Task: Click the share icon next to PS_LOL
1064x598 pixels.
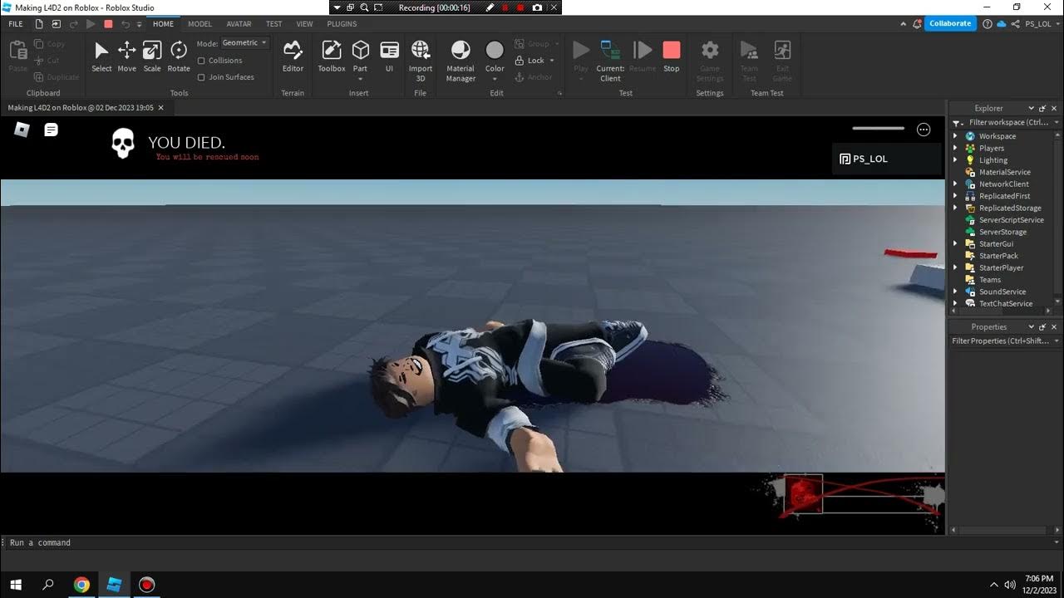Action: click(x=1016, y=24)
